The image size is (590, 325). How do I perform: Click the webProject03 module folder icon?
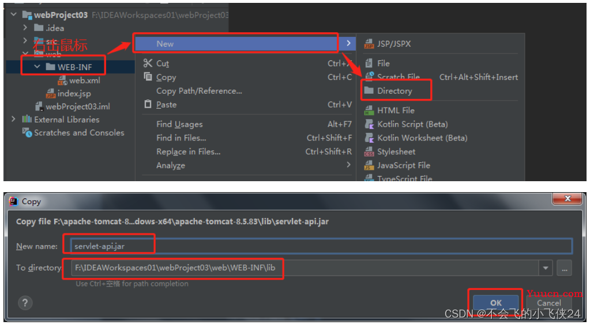27,15
